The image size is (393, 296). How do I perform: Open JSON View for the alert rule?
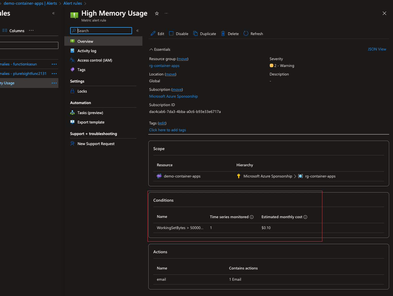point(377,49)
